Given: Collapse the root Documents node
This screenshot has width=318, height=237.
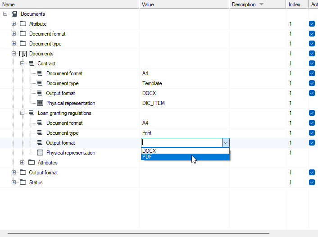Looking at the screenshot, I should point(5,14).
